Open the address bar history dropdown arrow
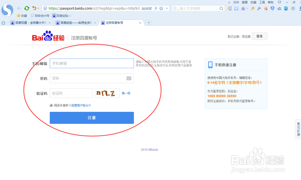The width and height of the screenshot is (301, 180). (167, 8)
